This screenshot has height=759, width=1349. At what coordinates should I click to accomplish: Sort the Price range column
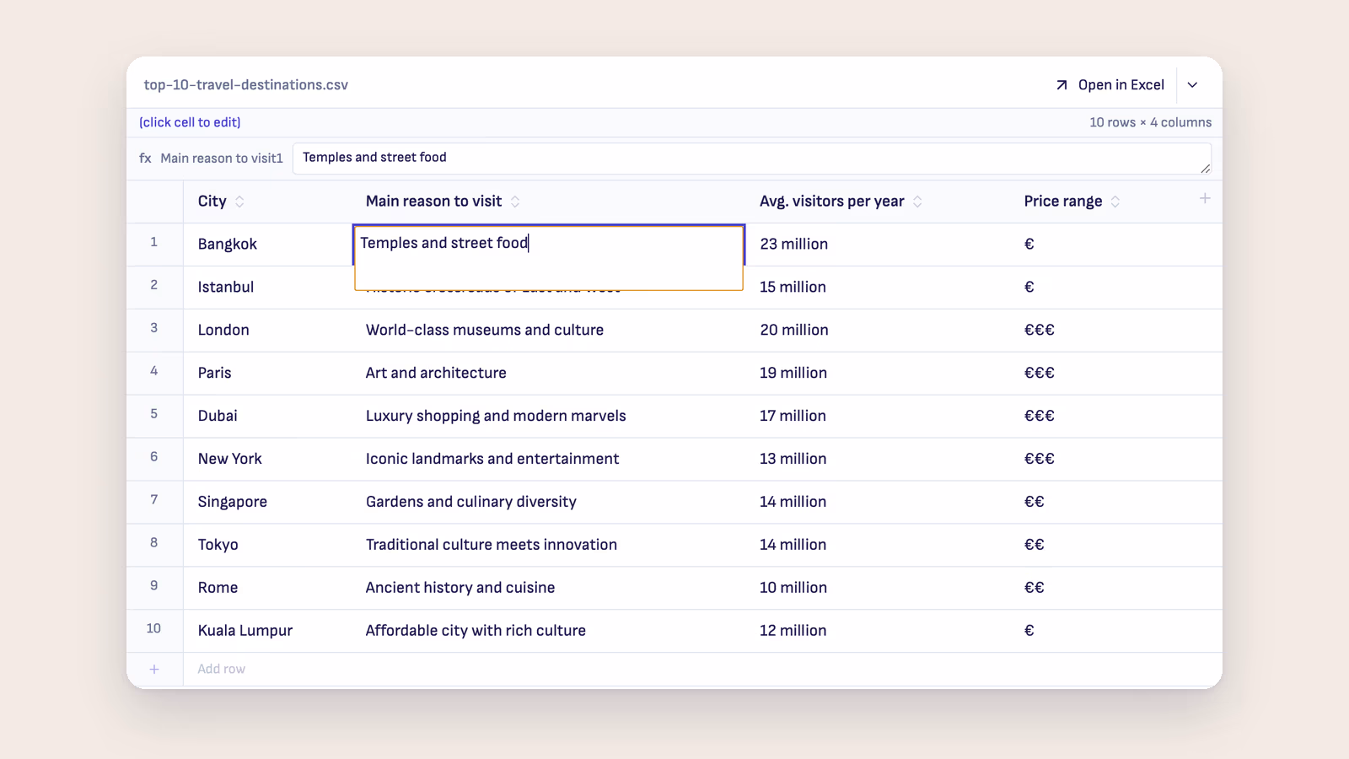coord(1115,202)
